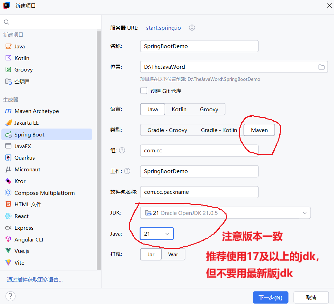Viewport: 334px width, 304px height.
Task: Click the Express ex icon
Action: pyautogui.click(x=8, y=228)
